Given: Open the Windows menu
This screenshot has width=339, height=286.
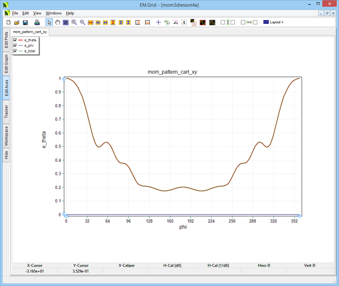Looking at the screenshot, I should coord(53,13).
